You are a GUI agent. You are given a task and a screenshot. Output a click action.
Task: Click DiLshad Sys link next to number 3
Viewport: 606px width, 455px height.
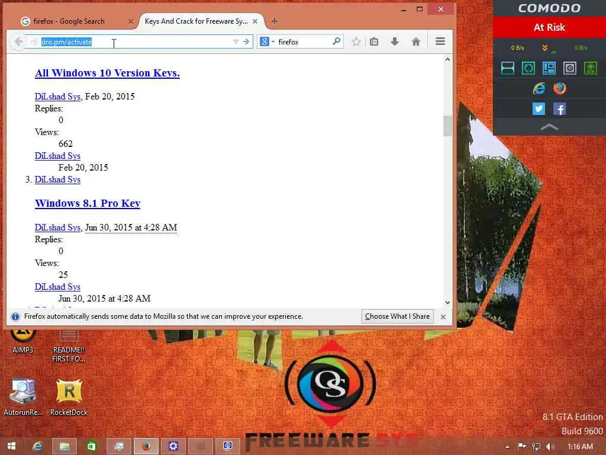pos(57,180)
